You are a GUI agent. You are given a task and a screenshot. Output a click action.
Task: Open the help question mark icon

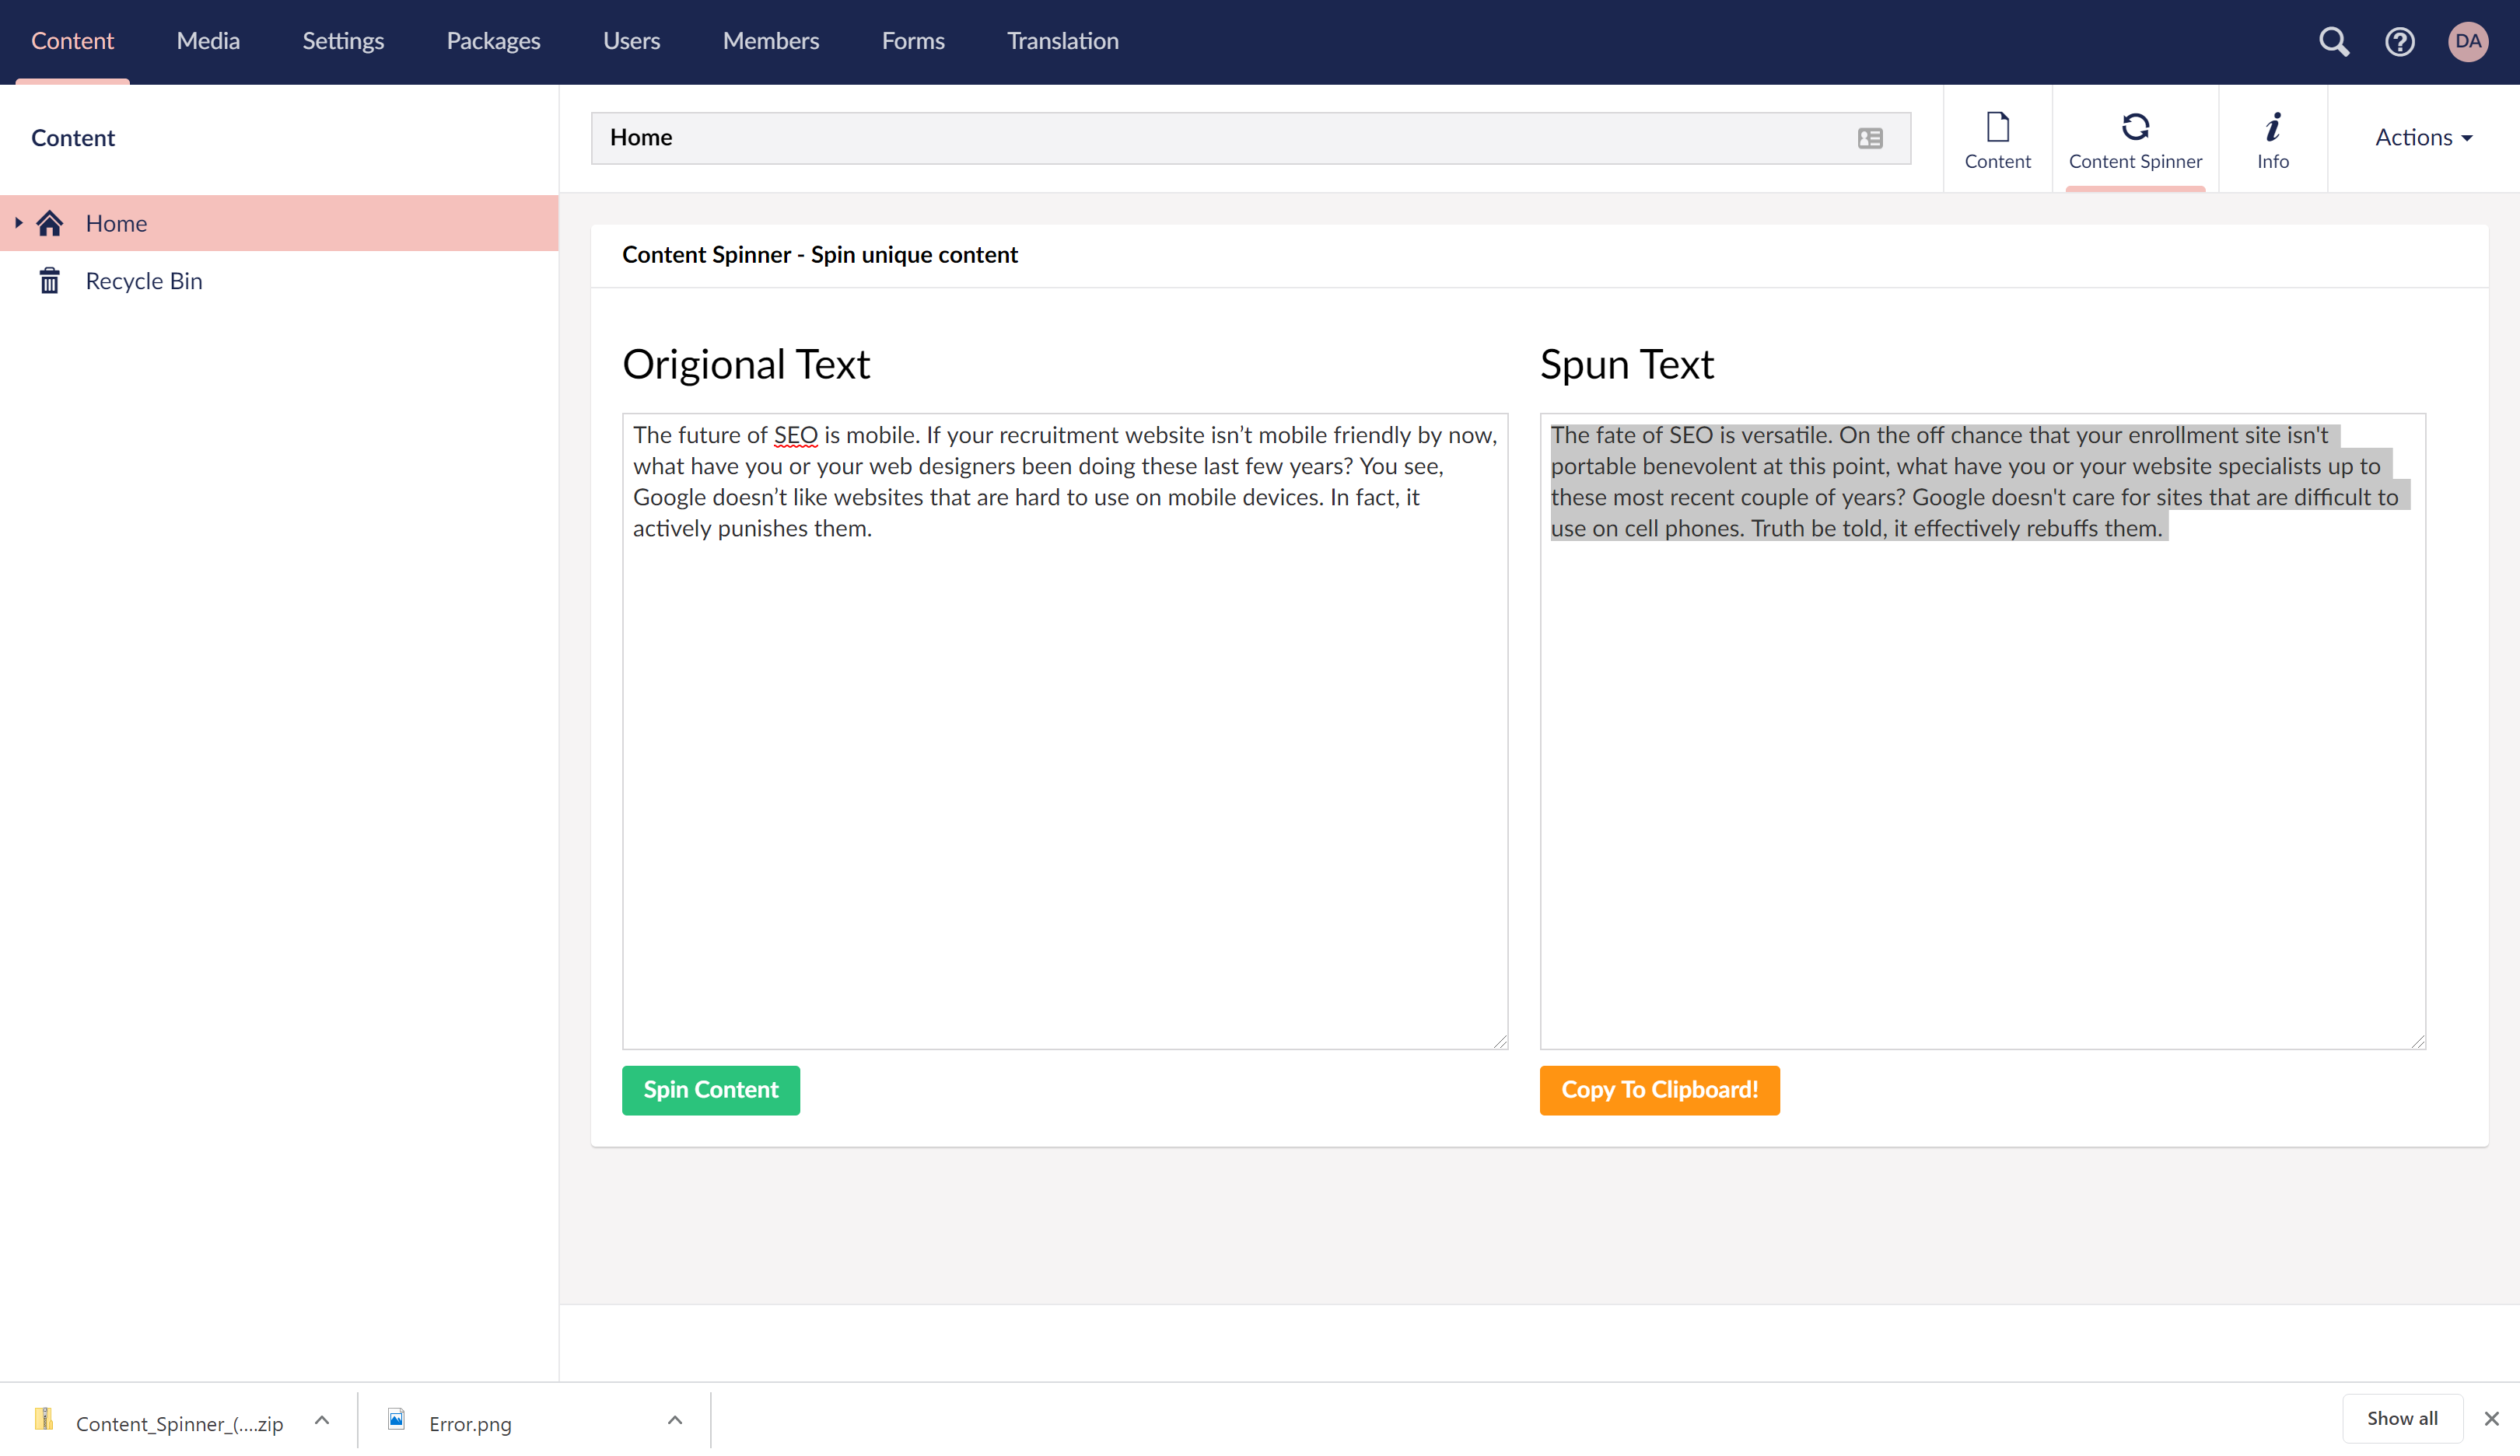[2399, 41]
